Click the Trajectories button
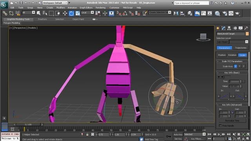 [240, 48]
